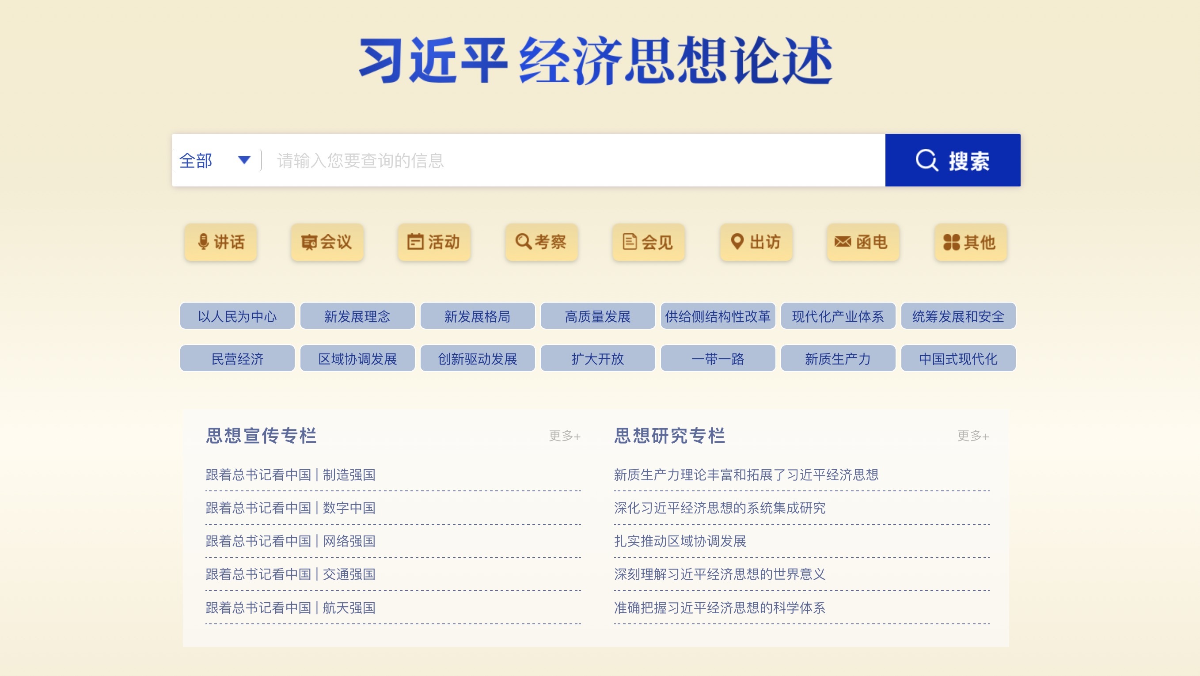Select the 一带一路 topic tag
The image size is (1200, 676).
tap(718, 359)
